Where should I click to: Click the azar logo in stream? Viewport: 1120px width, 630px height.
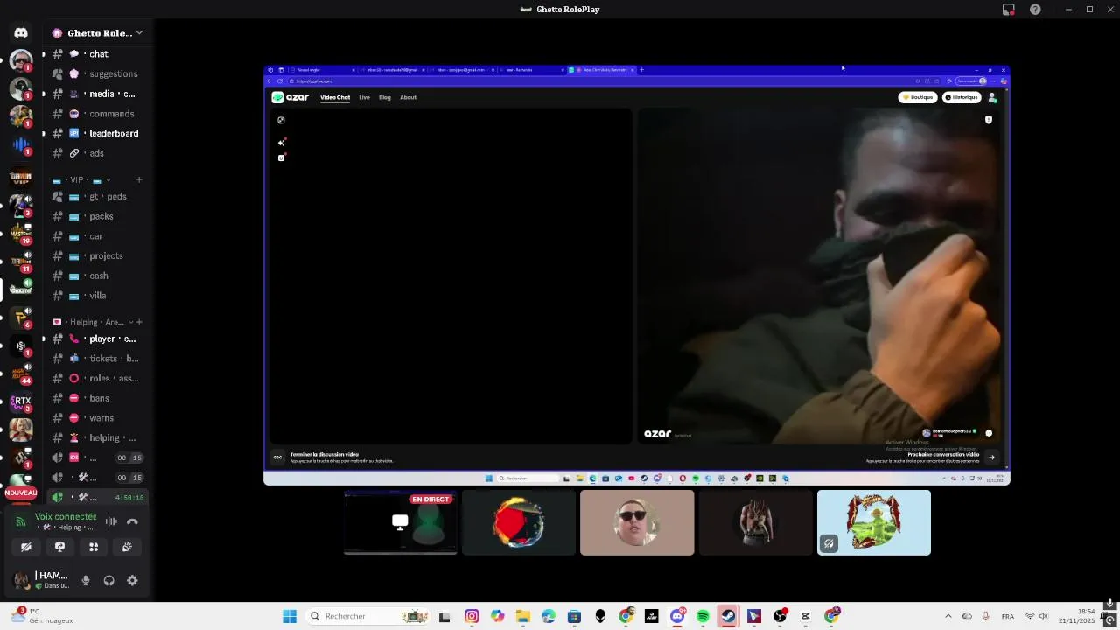(290, 97)
